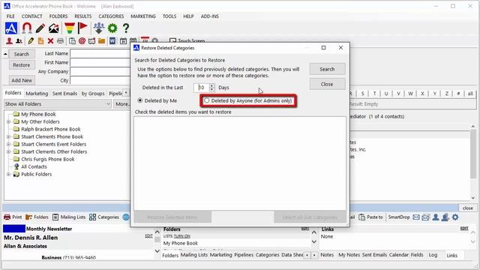The width and height of the screenshot is (480, 270).
Task: Click the Touch Screen toolbar option
Action: point(187,40)
